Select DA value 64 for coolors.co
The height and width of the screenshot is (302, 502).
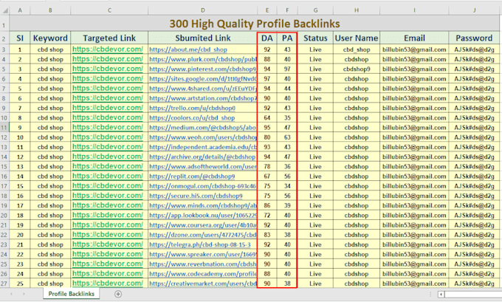point(267,118)
